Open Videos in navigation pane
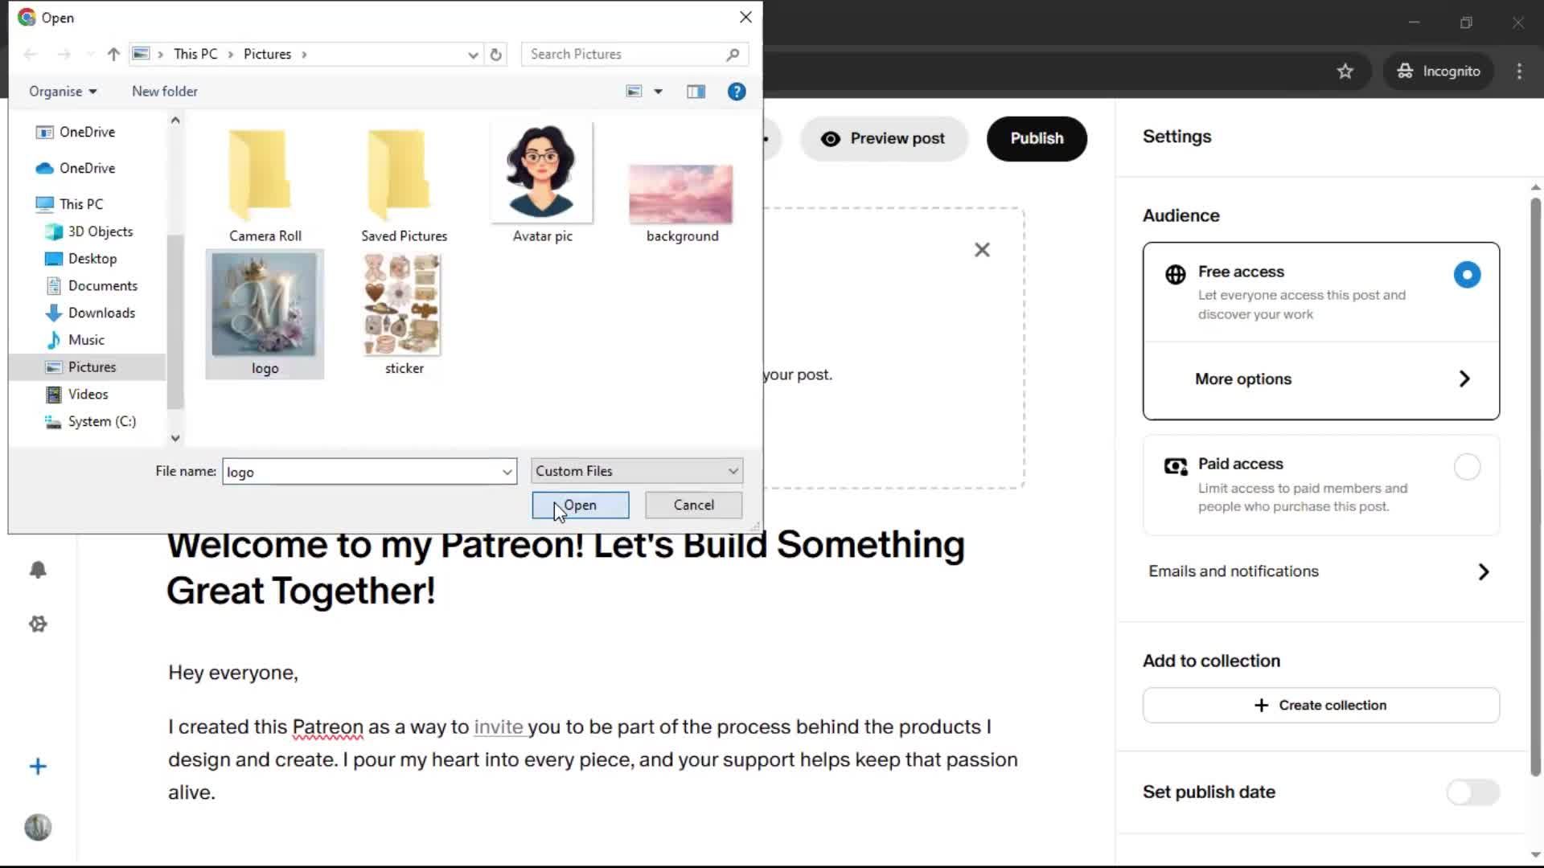 pyautogui.click(x=77, y=395)
